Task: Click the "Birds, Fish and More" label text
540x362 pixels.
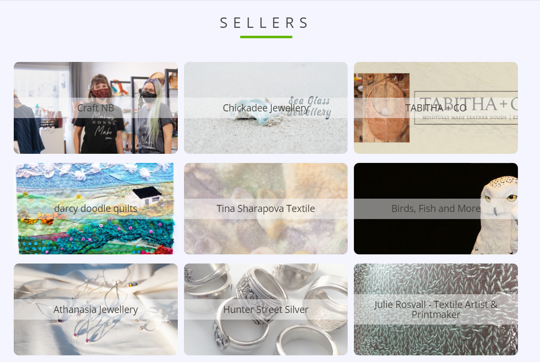Action: 436,209
